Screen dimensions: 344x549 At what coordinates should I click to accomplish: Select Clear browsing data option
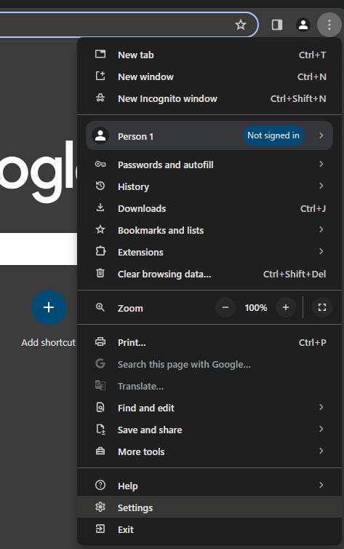tap(209, 274)
